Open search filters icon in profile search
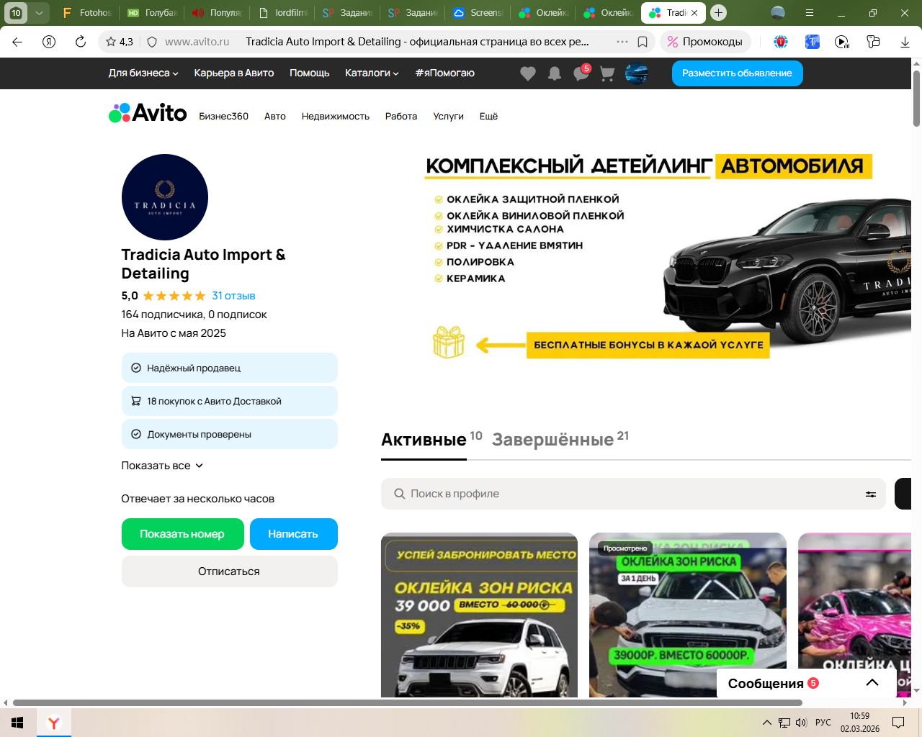Image resolution: width=922 pixels, height=737 pixels. pyautogui.click(x=871, y=494)
